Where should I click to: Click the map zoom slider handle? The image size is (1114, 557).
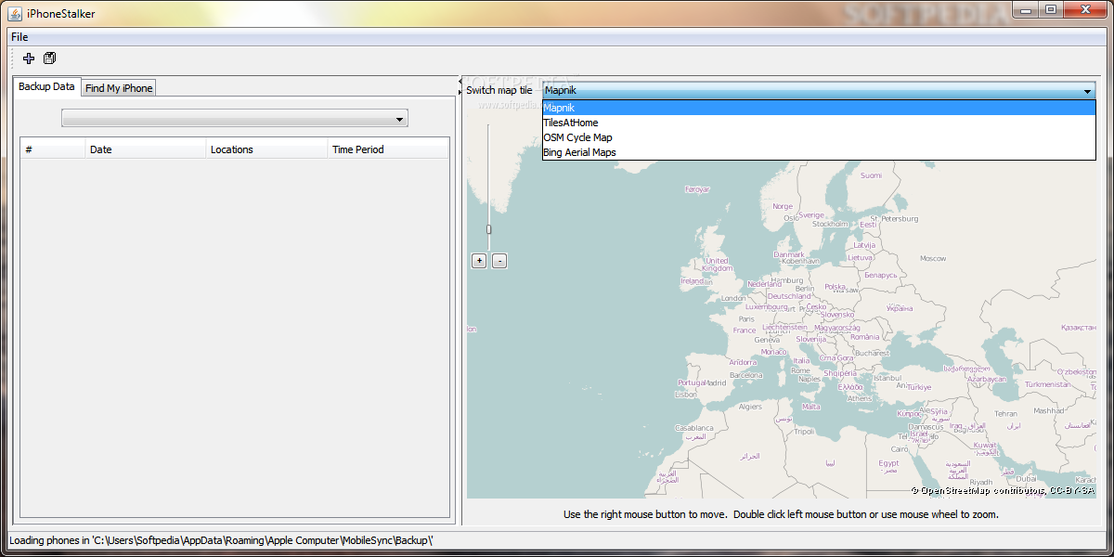click(x=489, y=230)
